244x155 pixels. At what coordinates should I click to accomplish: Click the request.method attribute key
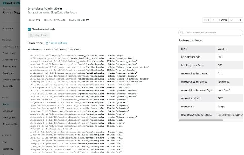coord(191,98)
